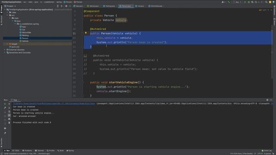Switch to Car.java editor tab
The image size is (276, 155).
coord(140,6)
